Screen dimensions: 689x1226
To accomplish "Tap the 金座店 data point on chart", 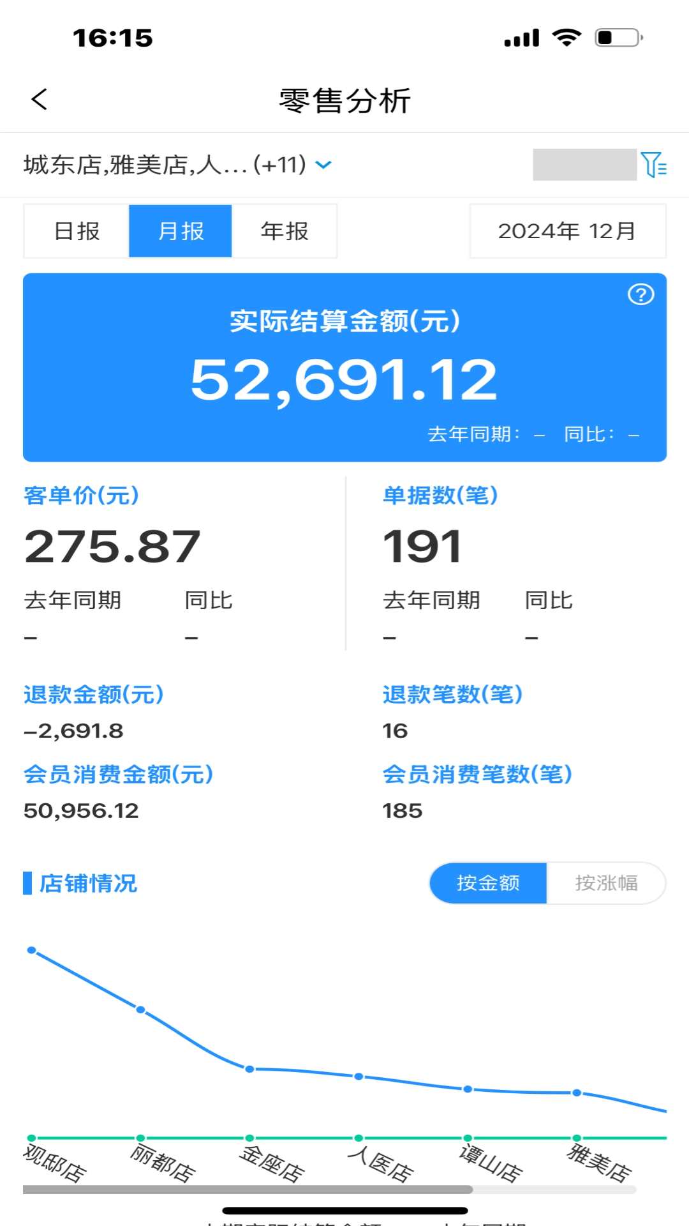I will [250, 1069].
